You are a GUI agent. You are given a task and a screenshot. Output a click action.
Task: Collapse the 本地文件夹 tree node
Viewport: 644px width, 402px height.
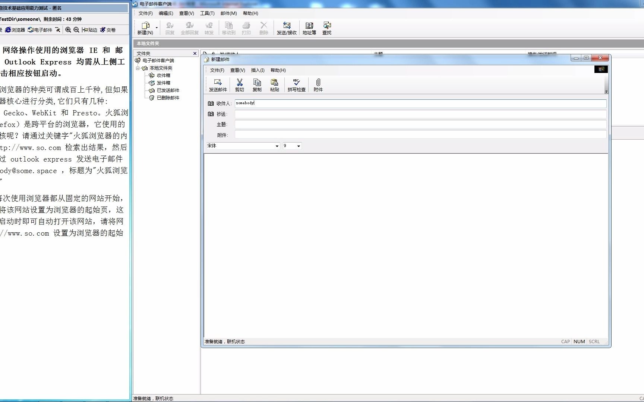[x=138, y=68]
